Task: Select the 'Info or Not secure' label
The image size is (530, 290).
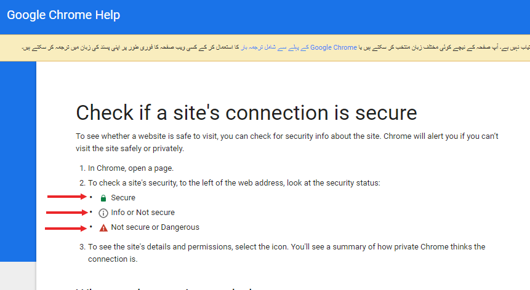Action: coord(143,213)
